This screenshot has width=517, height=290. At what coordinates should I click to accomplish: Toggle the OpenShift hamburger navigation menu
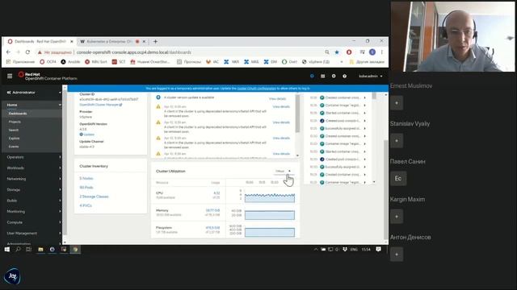10,76
